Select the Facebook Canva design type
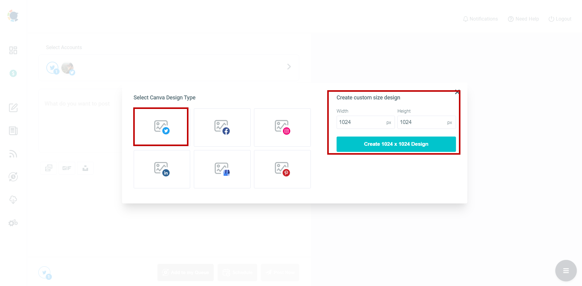582x286 pixels. click(x=222, y=127)
